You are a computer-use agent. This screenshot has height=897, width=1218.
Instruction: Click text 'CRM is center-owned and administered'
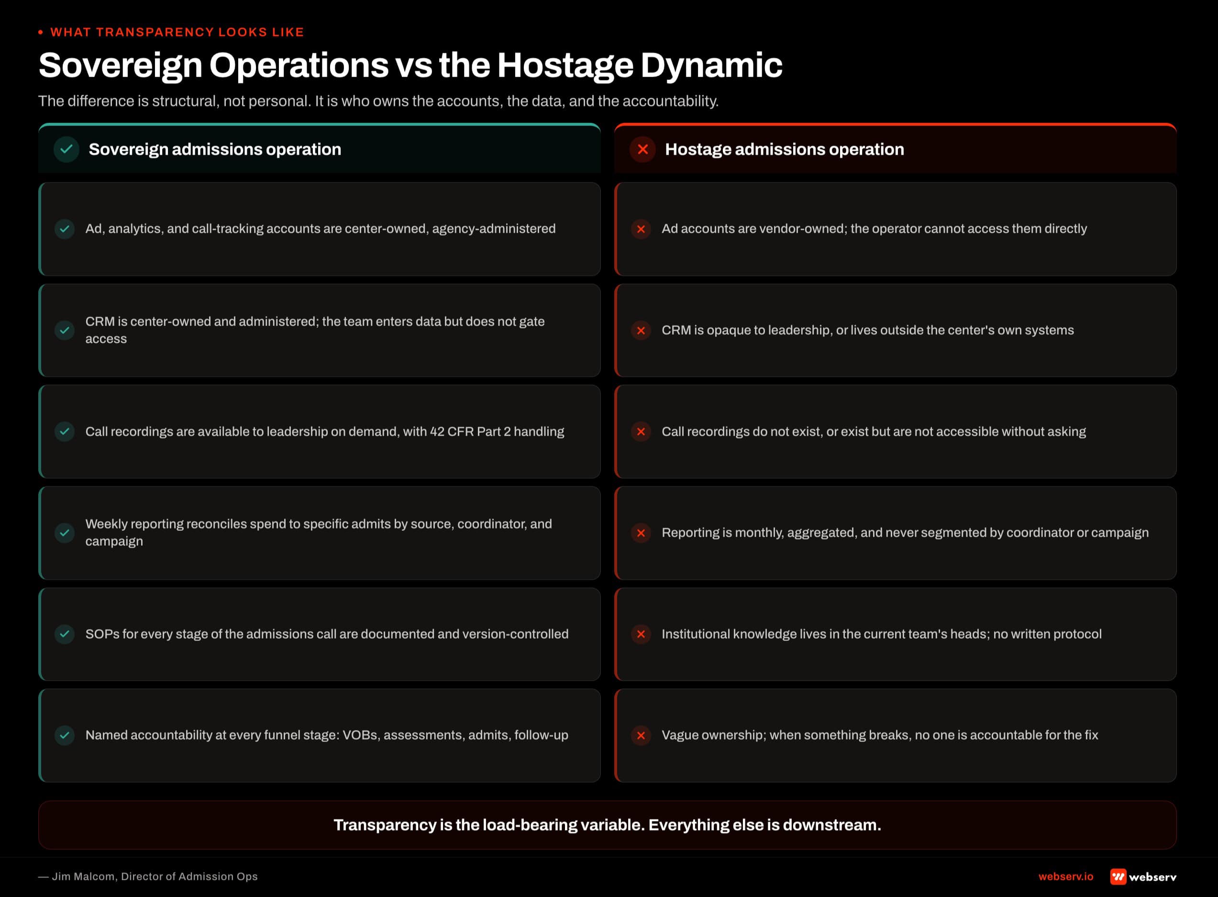click(315, 330)
